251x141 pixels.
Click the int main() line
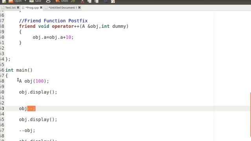click(19, 70)
